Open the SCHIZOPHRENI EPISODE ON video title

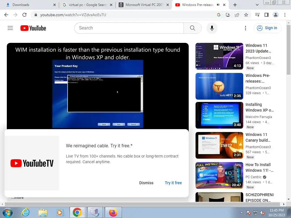pos(259,198)
